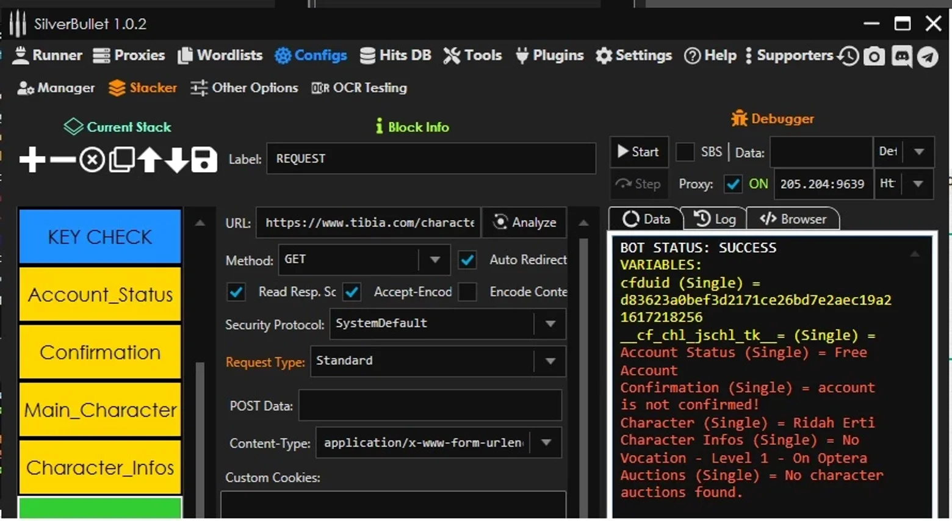Open the Security Protocol dropdown
Viewport: 952px width, 521px height.
click(x=550, y=324)
